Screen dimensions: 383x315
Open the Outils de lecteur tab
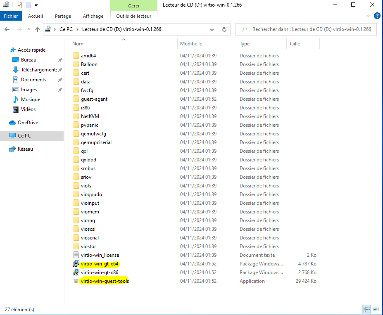[133, 16]
